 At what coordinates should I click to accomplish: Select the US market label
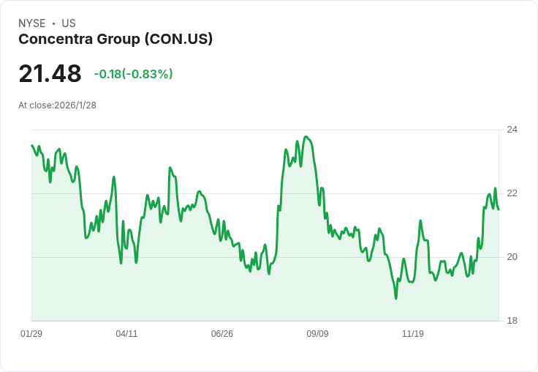pos(69,23)
